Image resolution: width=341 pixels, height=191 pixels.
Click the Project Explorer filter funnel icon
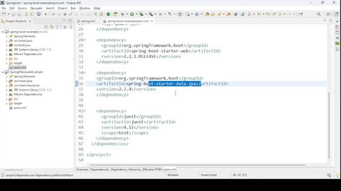57,27
